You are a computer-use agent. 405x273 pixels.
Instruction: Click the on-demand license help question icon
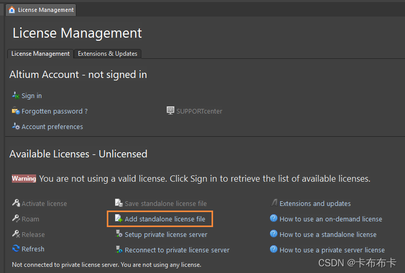pyautogui.click(x=274, y=219)
